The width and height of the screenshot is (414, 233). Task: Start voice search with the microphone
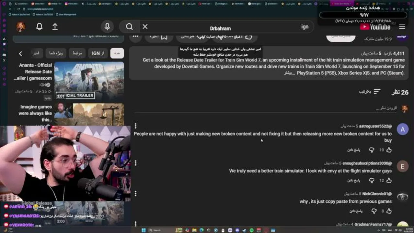tap(107, 27)
